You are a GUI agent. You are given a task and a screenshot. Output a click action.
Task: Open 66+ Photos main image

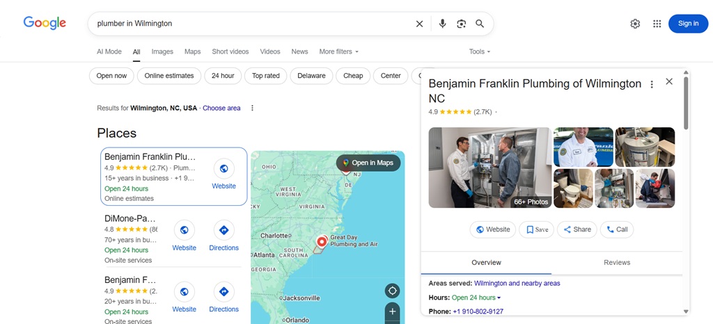489,168
